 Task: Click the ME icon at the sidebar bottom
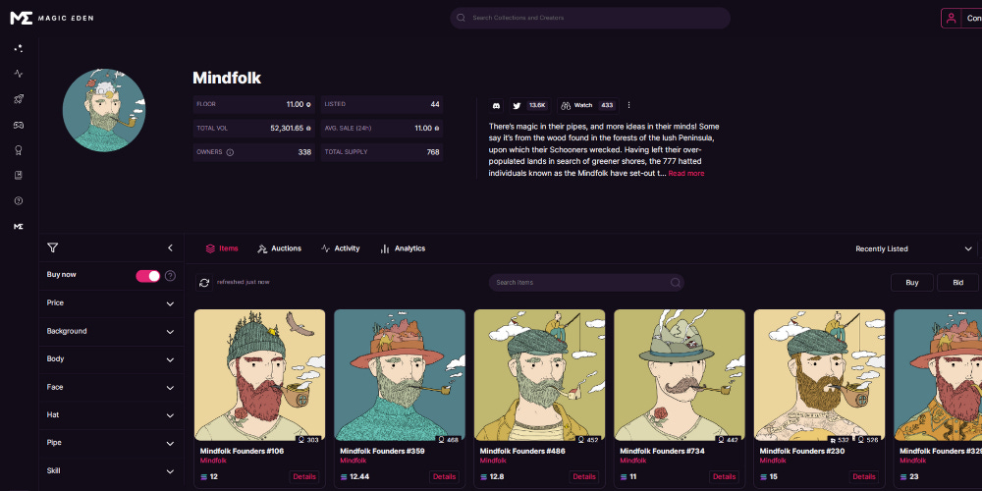click(x=18, y=226)
